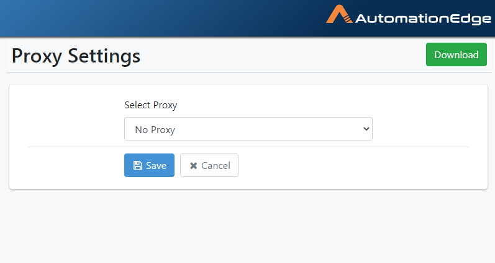
Task: Click the divider line above Save button
Action: [248, 147]
